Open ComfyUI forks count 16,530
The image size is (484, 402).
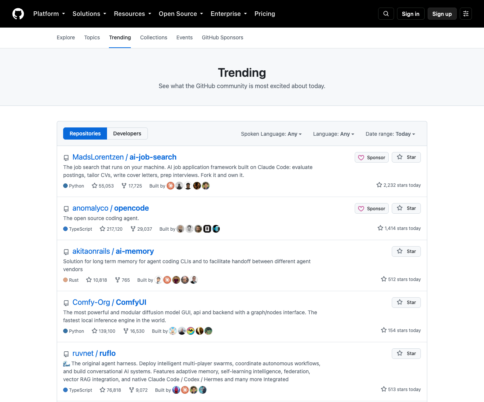tap(134, 331)
